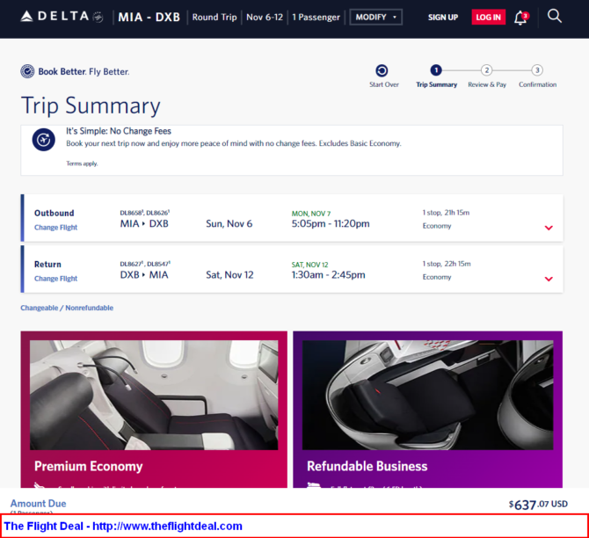Click the Premium Economy heading
This screenshot has height=538, width=589.
[x=89, y=466]
